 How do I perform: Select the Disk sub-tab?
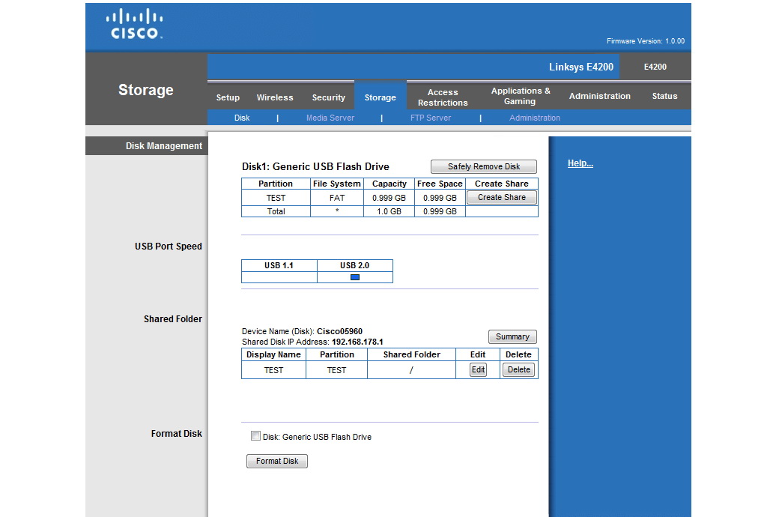(242, 118)
